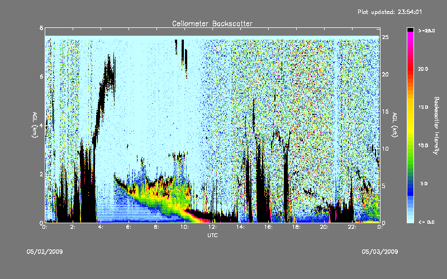Click the "10" tick on the kft axis
Image resolution: width=447 pixels, height=279 pixels.
pos(386,148)
